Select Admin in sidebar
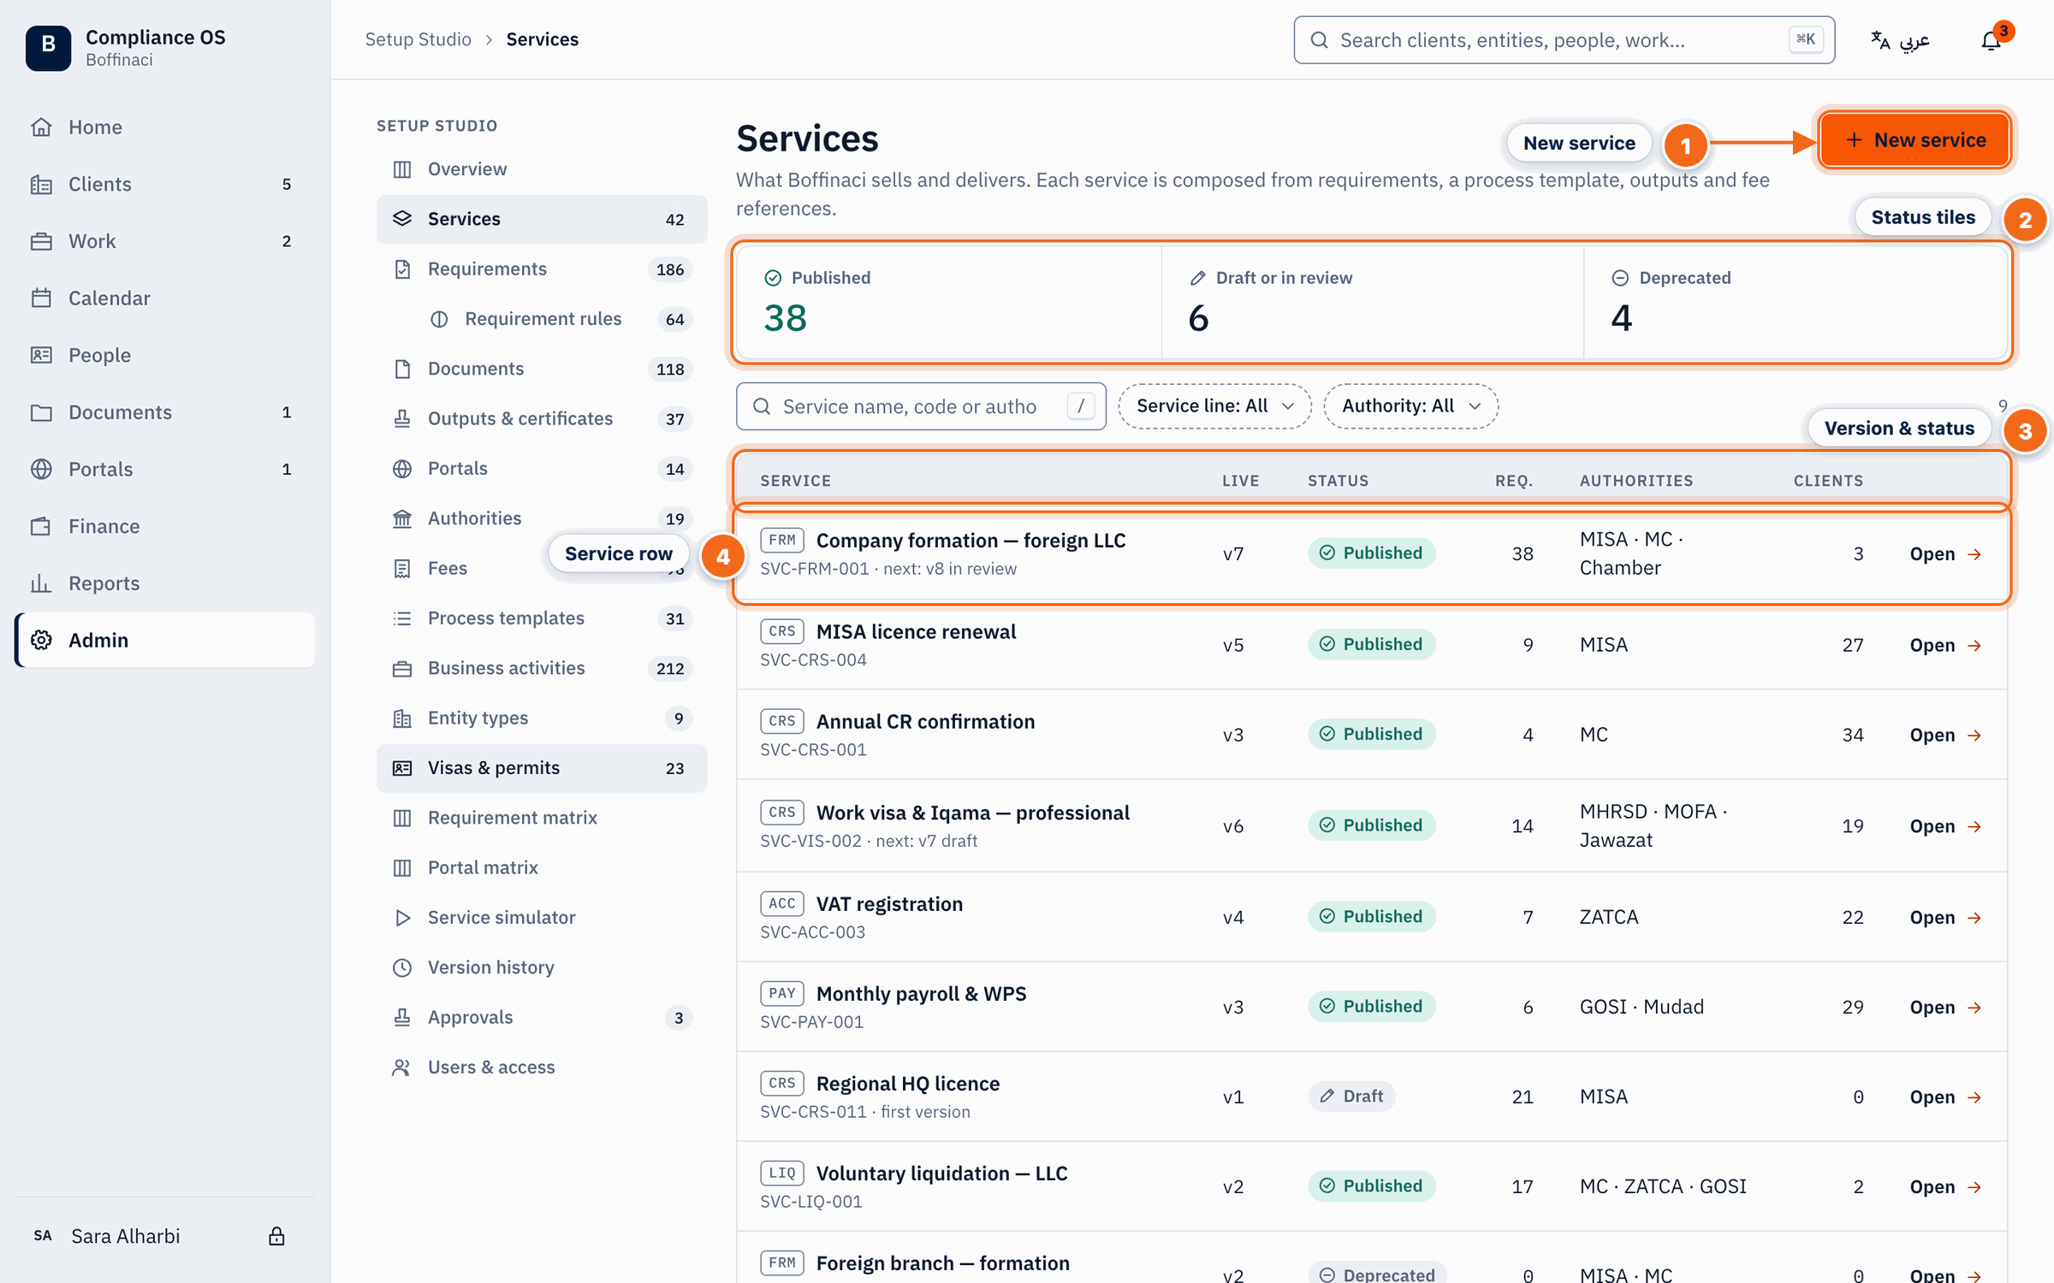2054x1283 pixels. [165, 640]
